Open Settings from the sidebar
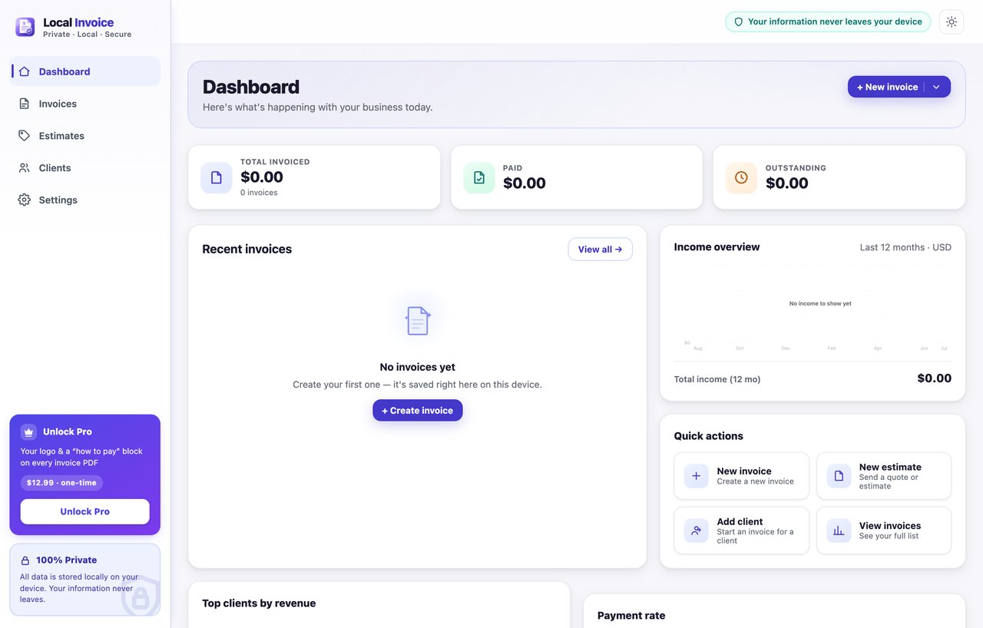The height and width of the screenshot is (628, 983). pos(86,200)
